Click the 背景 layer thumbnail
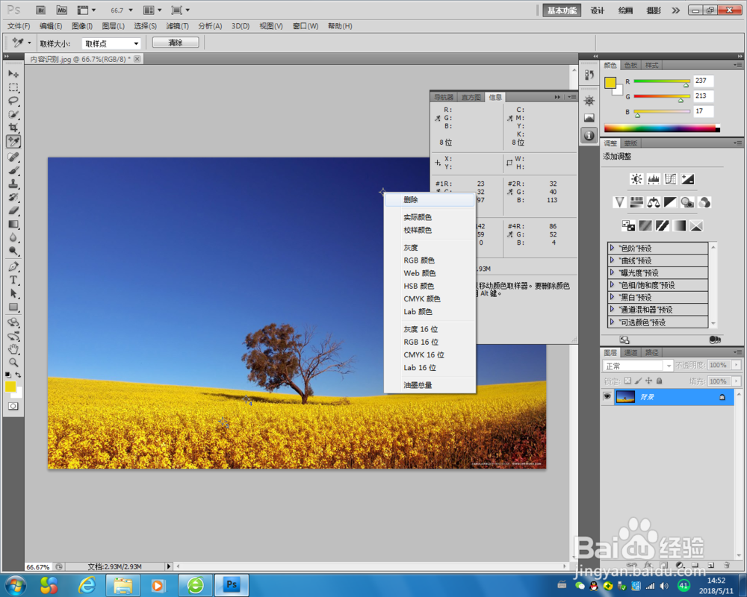 pyautogui.click(x=625, y=396)
